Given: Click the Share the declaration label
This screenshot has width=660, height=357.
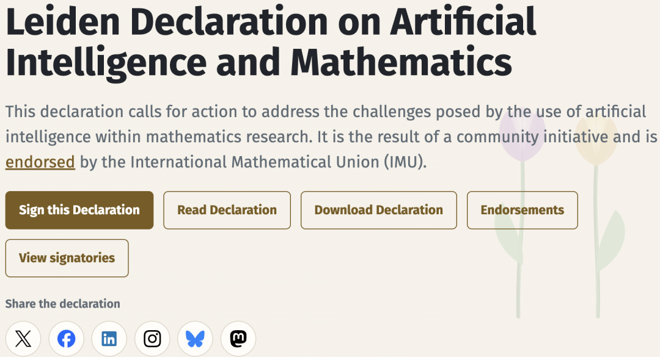Looking at the screenshot, I should [x=63, y=303].
